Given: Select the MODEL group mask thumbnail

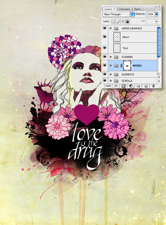Looking at the screenshot, I should point(127,66).
